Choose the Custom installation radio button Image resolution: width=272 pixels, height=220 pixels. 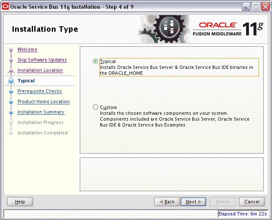click(95, 107)
